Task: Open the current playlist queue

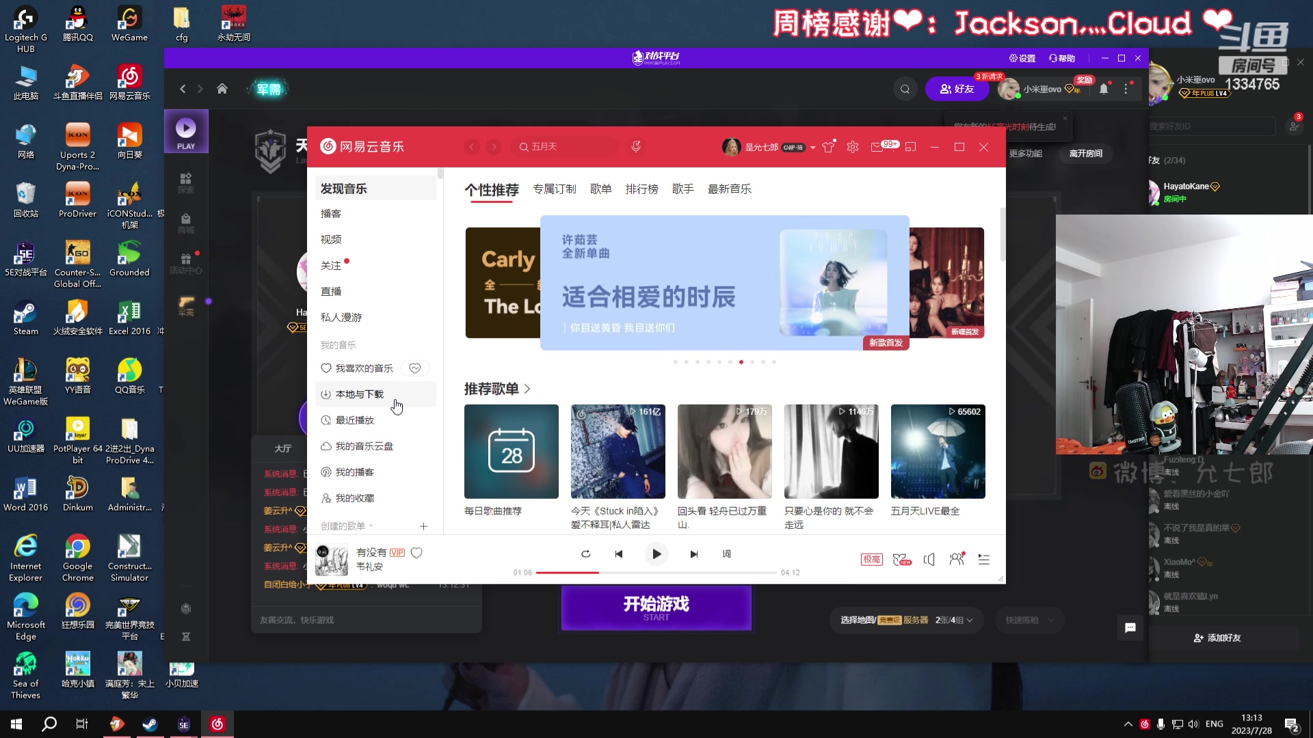Action: pos(984,560)
